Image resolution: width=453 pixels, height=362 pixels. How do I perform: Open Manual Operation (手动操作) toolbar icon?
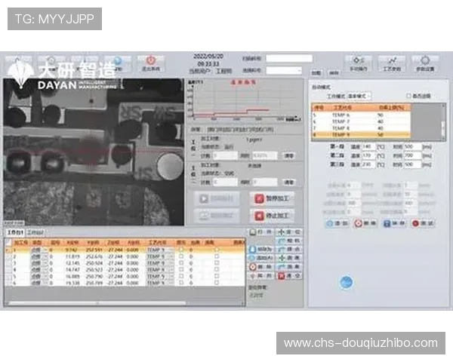tap(358, 60)
